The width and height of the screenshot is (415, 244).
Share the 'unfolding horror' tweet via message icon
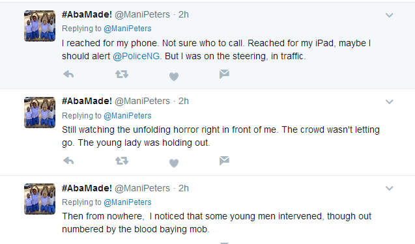click(224, 161)
